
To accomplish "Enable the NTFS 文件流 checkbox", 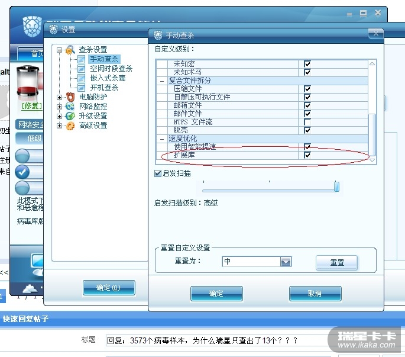I will coord(307,122).
